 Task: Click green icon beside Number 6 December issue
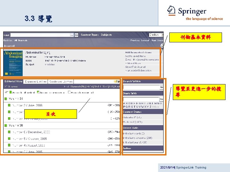[9, 132]
